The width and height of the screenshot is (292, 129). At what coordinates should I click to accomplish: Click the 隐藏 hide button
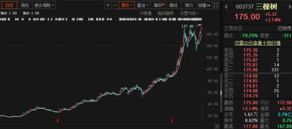[x=204, y=5]
